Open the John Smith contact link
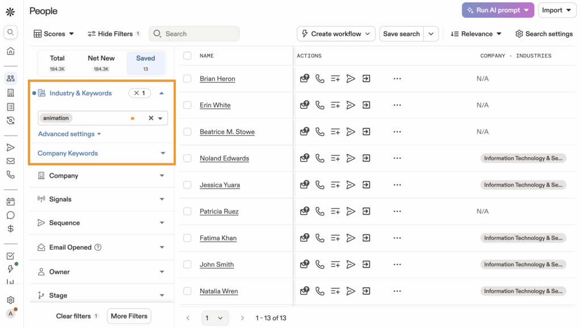 (x=217, y=264)
